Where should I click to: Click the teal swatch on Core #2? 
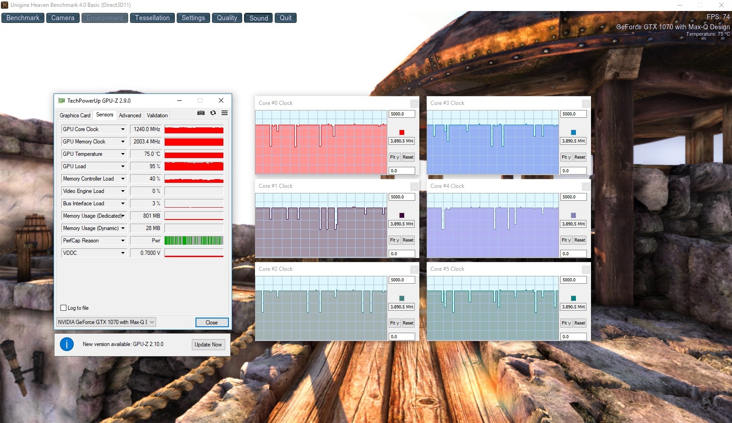point(402,298)
